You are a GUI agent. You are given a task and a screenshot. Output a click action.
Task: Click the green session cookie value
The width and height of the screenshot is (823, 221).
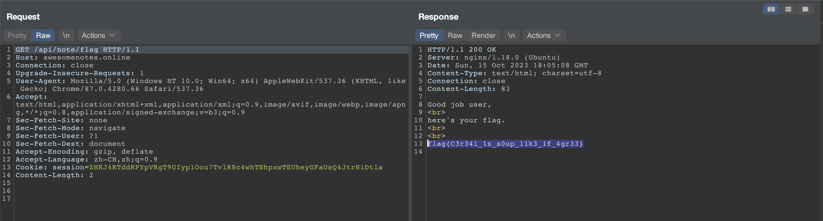pos(236,167)
